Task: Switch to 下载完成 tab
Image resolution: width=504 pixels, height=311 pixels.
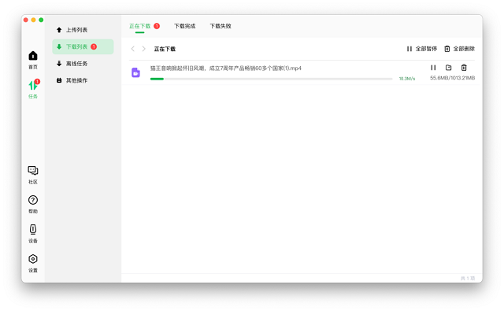Action: click(x=185, y=26)
